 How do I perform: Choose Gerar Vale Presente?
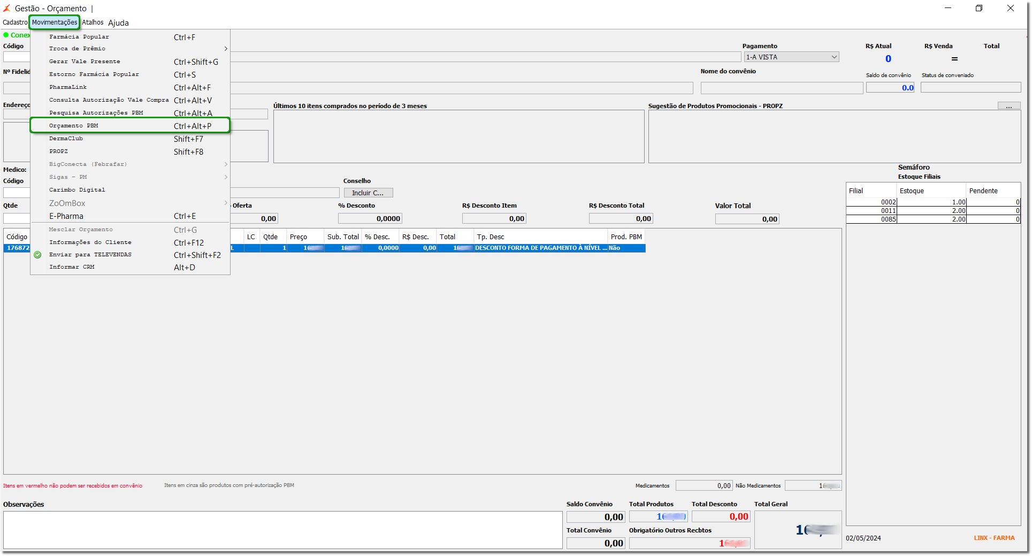(130, 62)
